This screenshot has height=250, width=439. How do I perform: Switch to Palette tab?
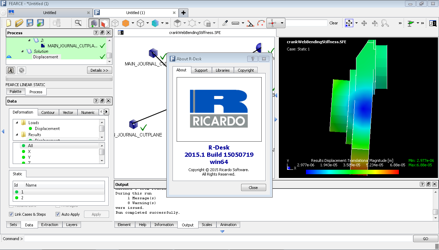15,92
